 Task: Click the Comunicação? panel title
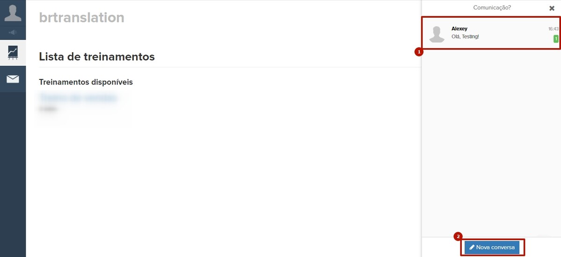coord(492,7)
